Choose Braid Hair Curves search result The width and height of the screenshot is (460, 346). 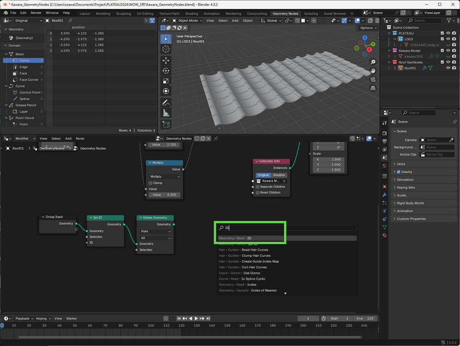(x=255, y=250)
